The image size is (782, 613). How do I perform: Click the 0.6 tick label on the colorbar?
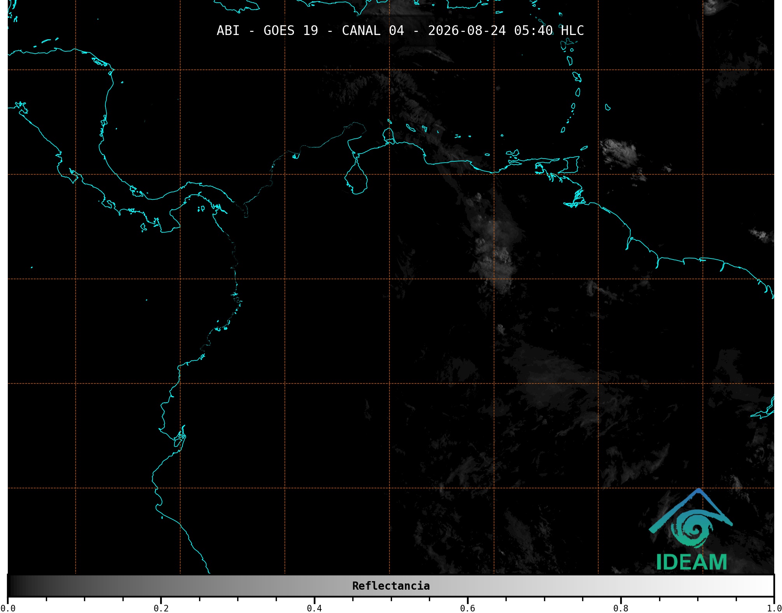point(467,608)
